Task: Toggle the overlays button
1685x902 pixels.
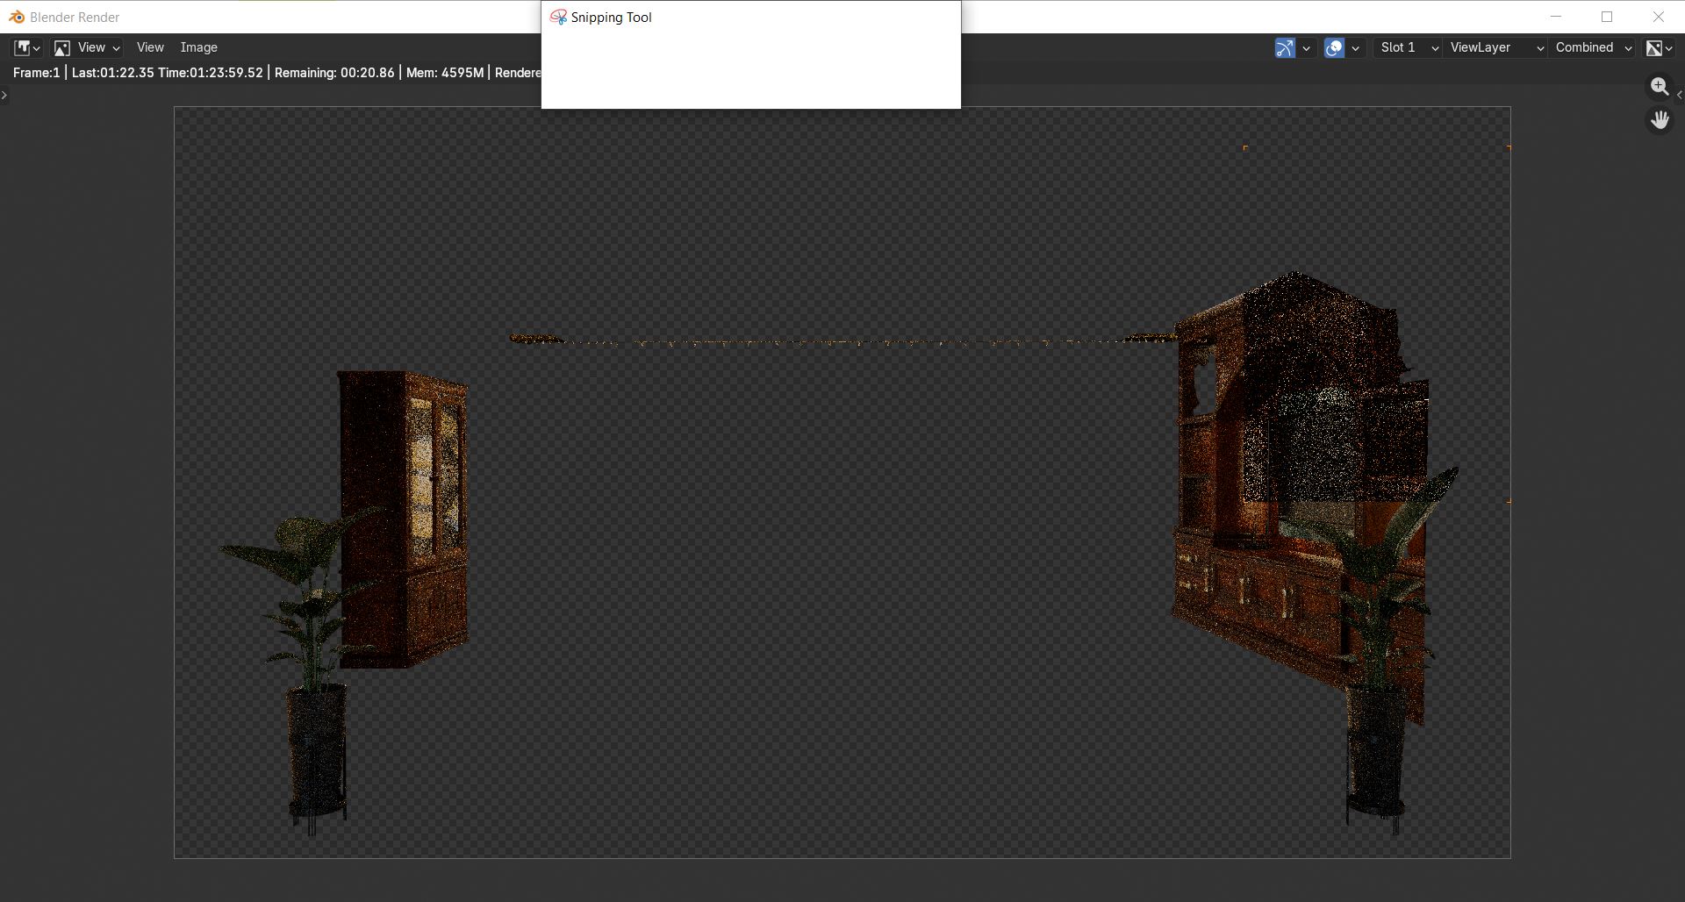Action: [1334, 48]
